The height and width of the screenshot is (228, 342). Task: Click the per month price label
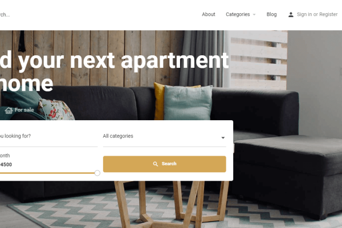(5, 156)
